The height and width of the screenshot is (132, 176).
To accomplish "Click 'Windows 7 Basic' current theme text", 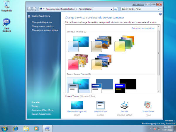I will (88, 96).
